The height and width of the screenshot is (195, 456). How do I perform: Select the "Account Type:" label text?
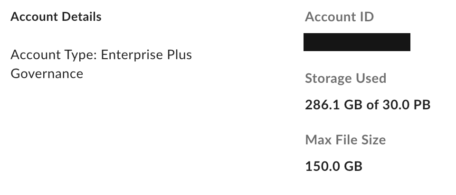pyautogui.click(x=54, y=55)
